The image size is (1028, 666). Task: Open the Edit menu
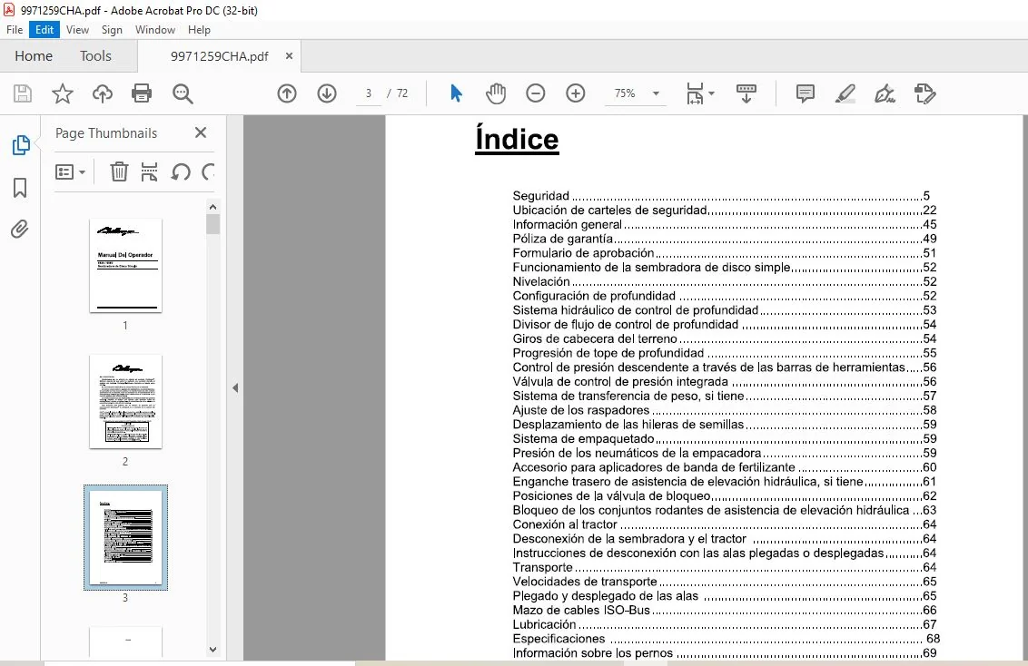coord(44,29)
